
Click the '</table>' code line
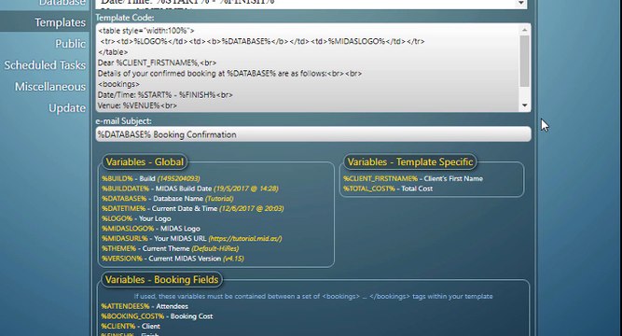coord(113,52)
